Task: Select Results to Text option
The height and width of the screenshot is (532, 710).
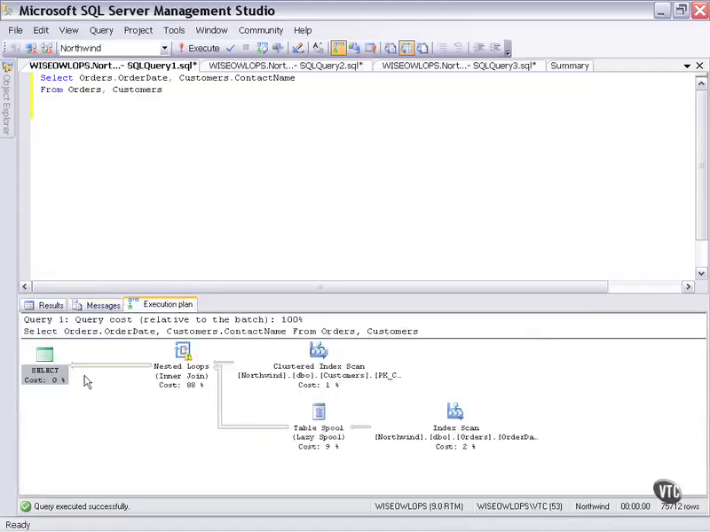Action: [x=390, y=48]
